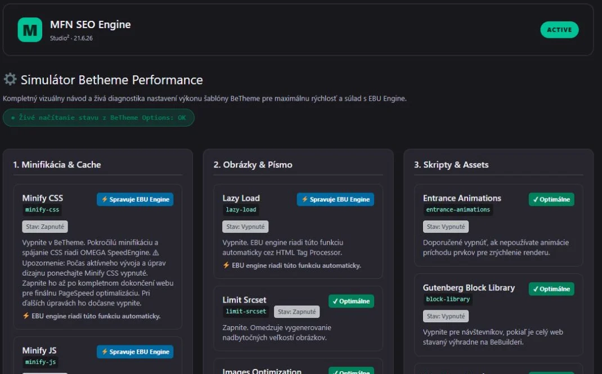Click 'Spravuje EBU Engine' badge on Minify CSS
This screenshot has height=374, width=602.
(x=135, y=200)
